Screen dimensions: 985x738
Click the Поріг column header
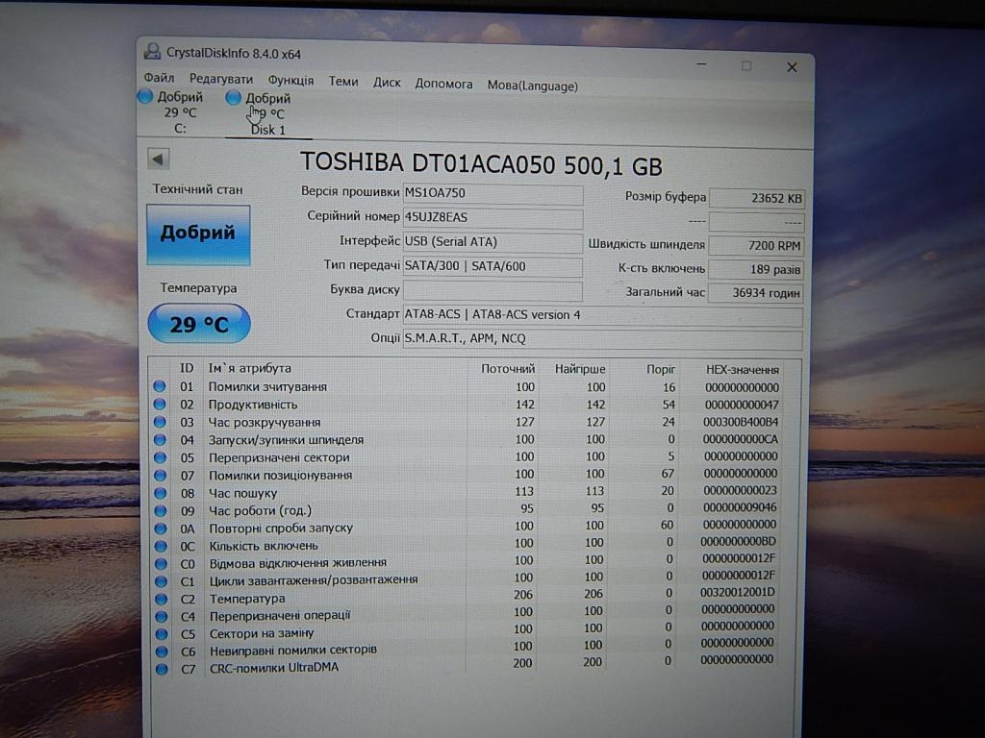tap(661, 370)
